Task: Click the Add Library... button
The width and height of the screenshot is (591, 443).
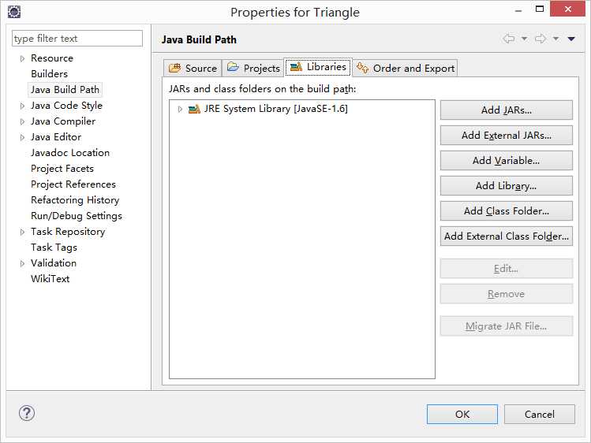Action: click(x=507, y=185)
